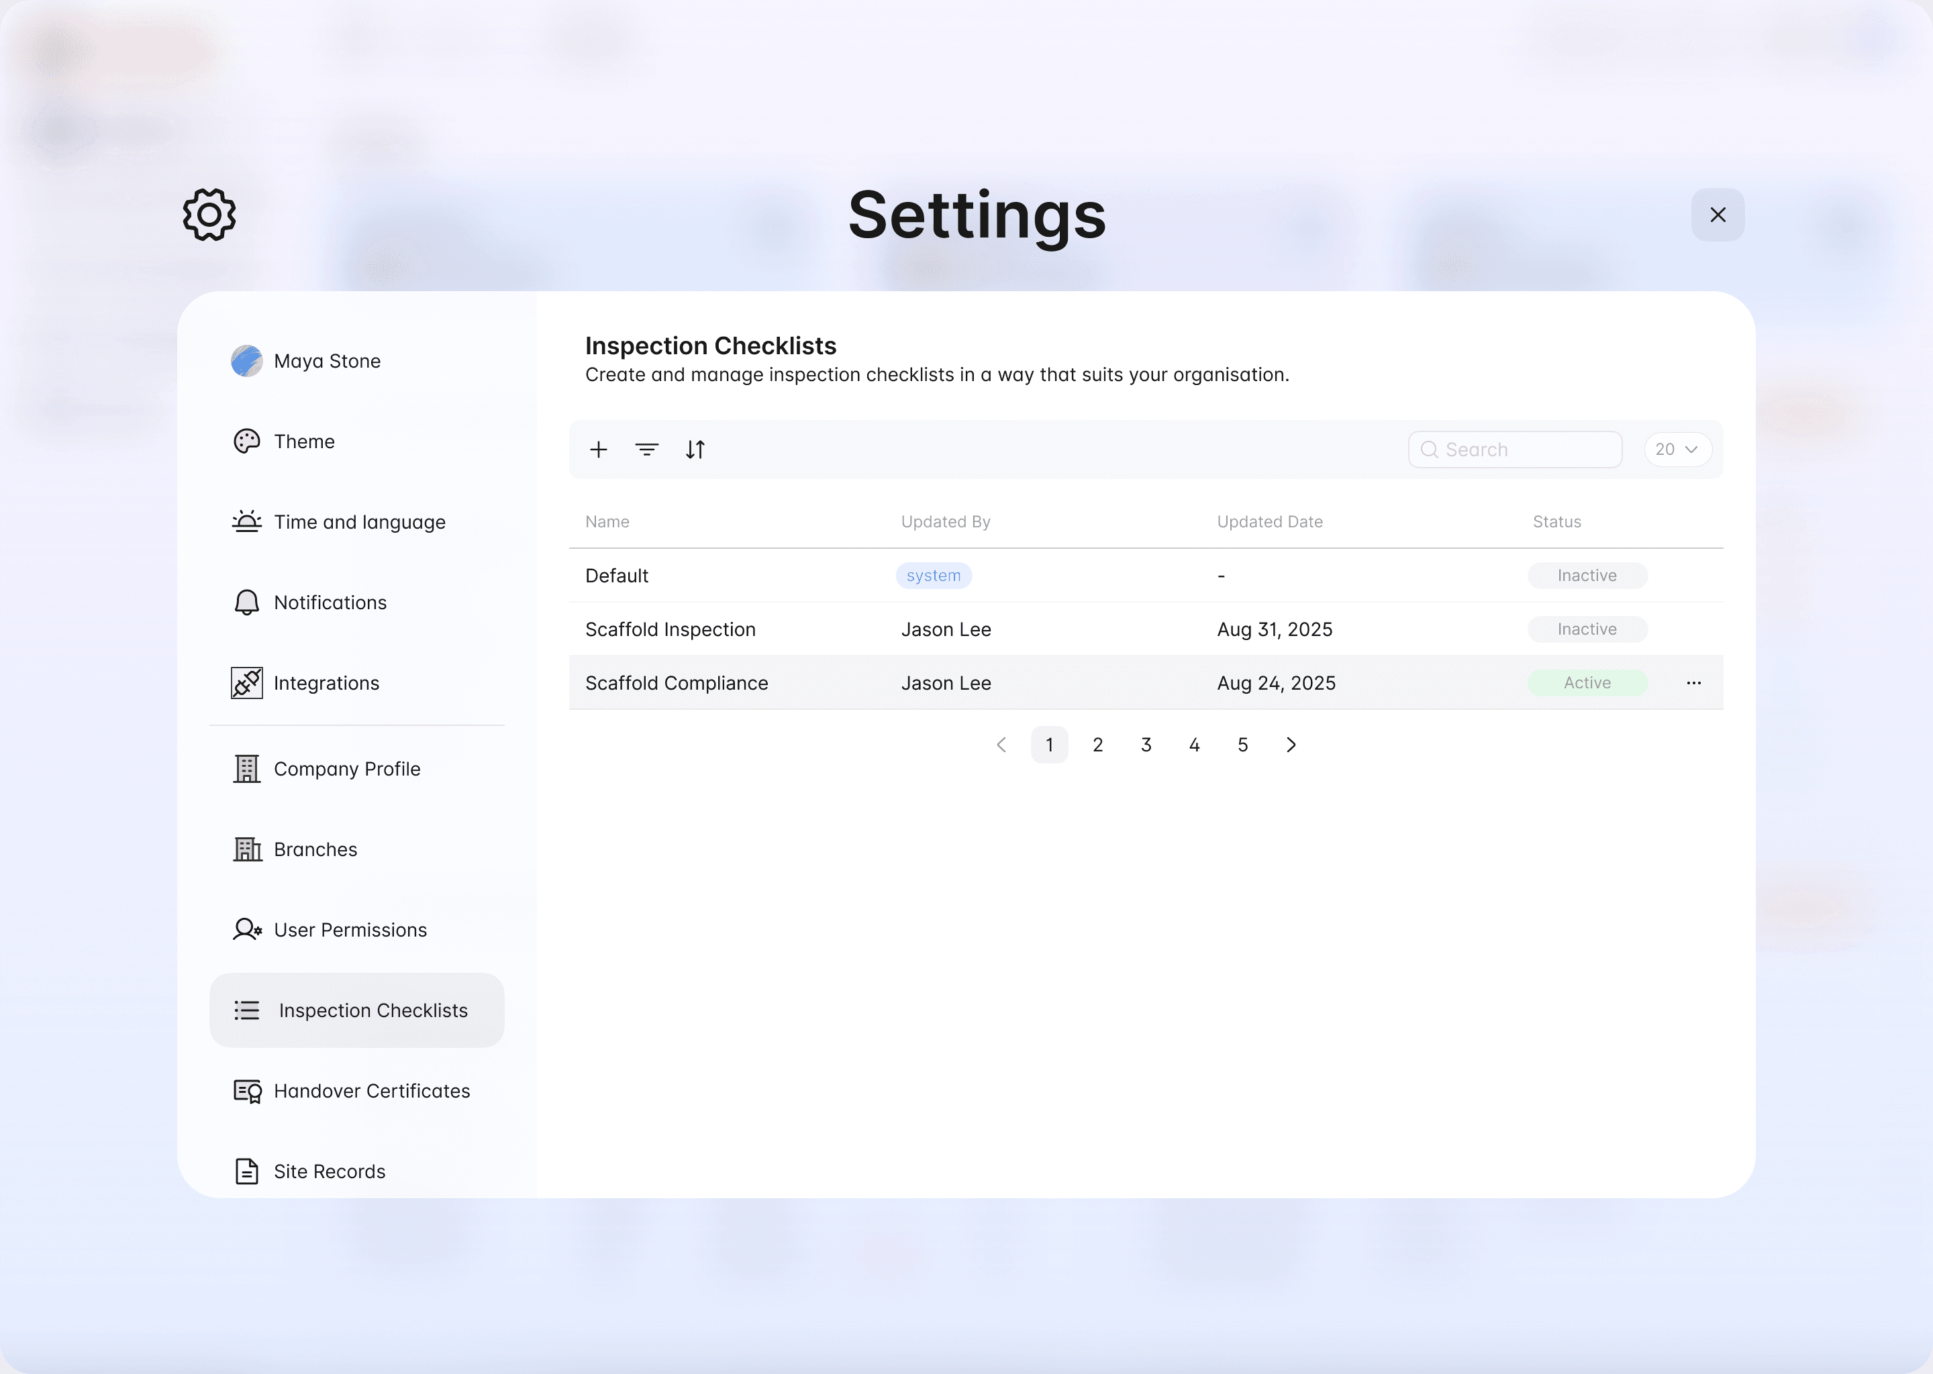The width and height of the screenshot is (1933, 1374).
Task: Click Status column header
Action: 1556,522
